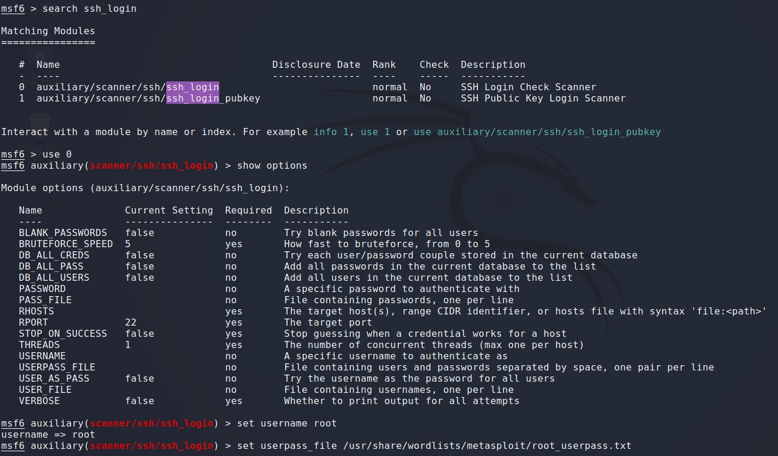Click the 'Required' column header

coord(248,211)
